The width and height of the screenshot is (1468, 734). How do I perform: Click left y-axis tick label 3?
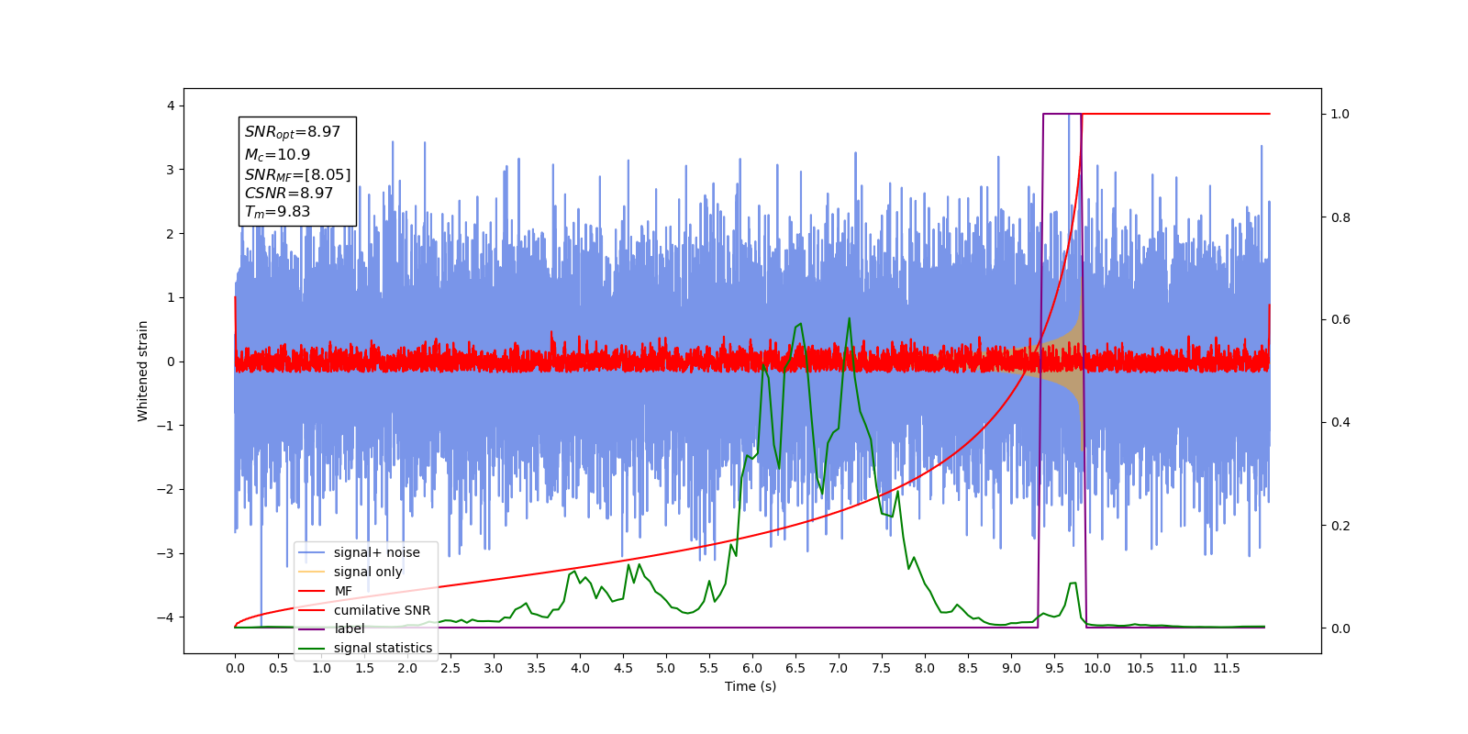(x=171, y=170)
